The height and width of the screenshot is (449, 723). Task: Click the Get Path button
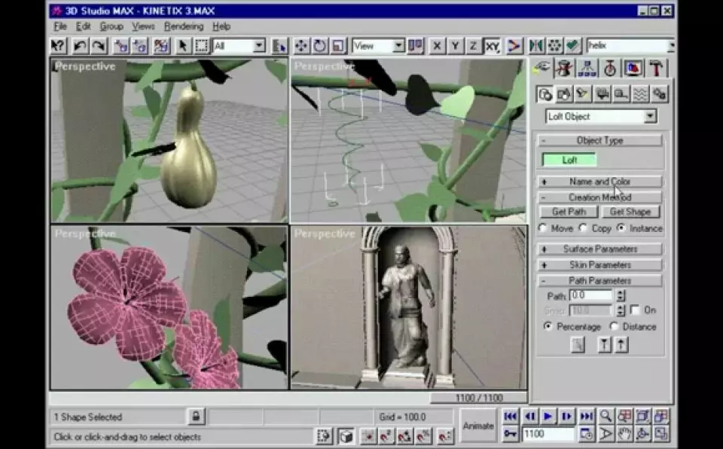click(569, 212)
